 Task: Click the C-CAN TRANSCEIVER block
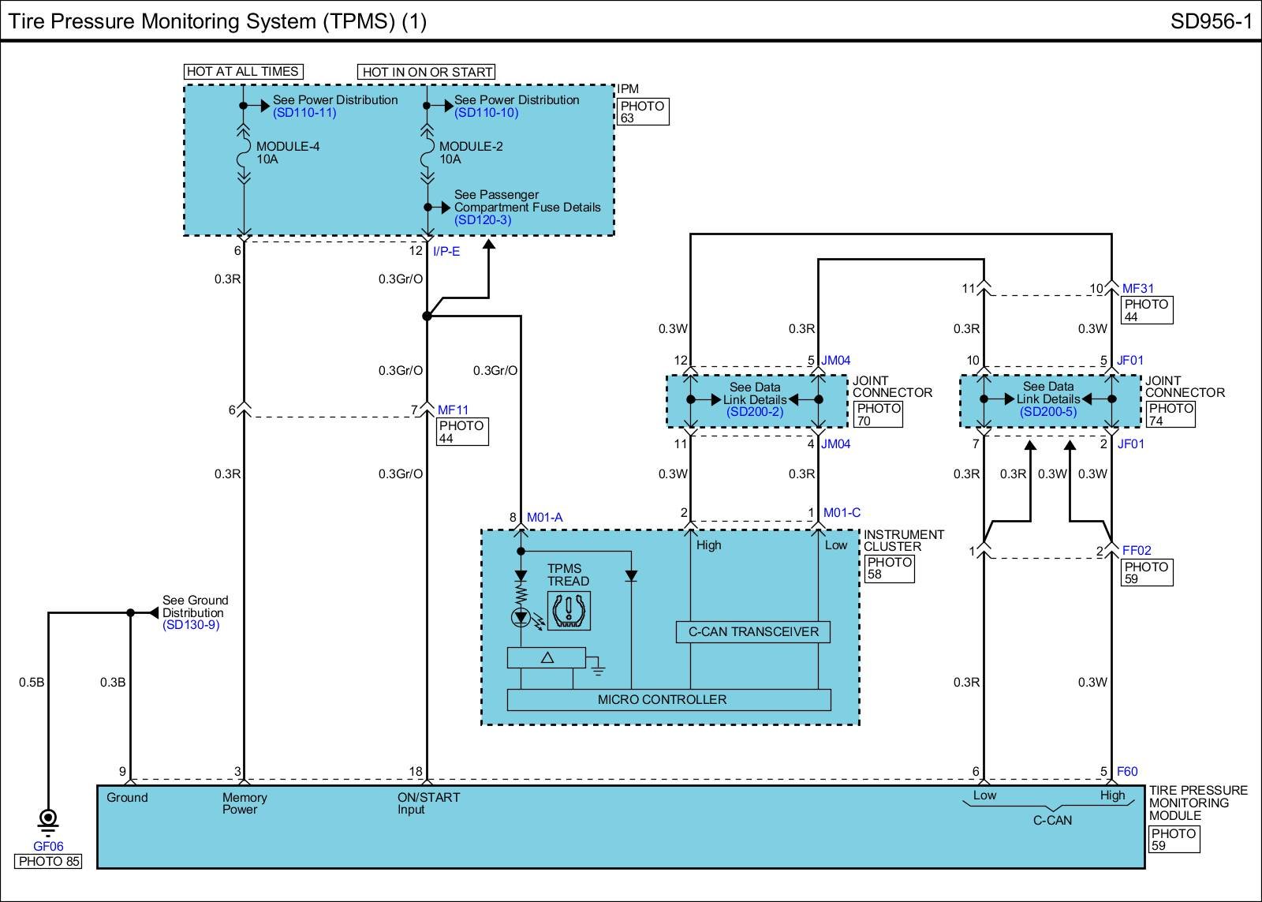753,631
